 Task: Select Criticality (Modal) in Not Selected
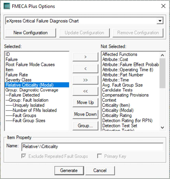131,110
